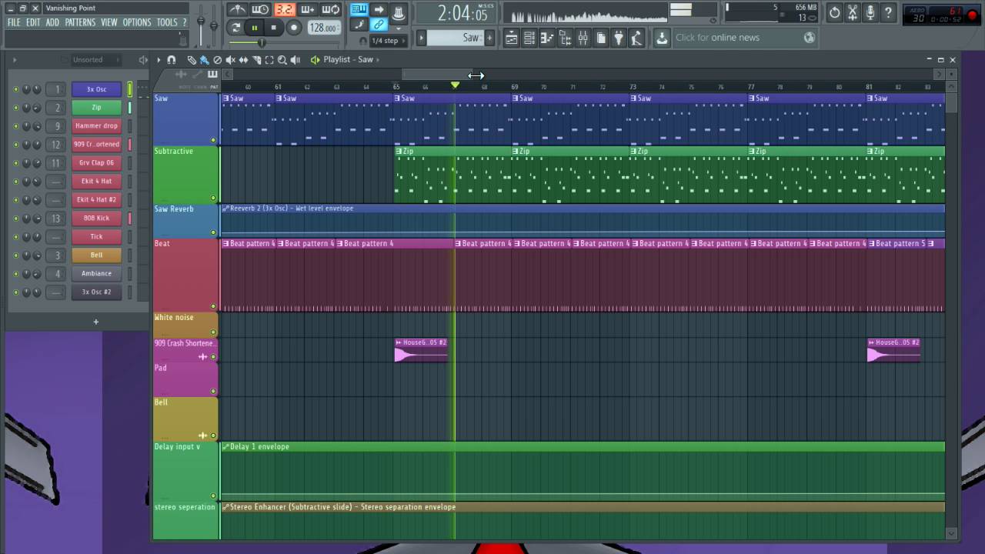Click the Ambiance channel button
The width and height of the screenshot is (985, 554).
tap(96, 274)
